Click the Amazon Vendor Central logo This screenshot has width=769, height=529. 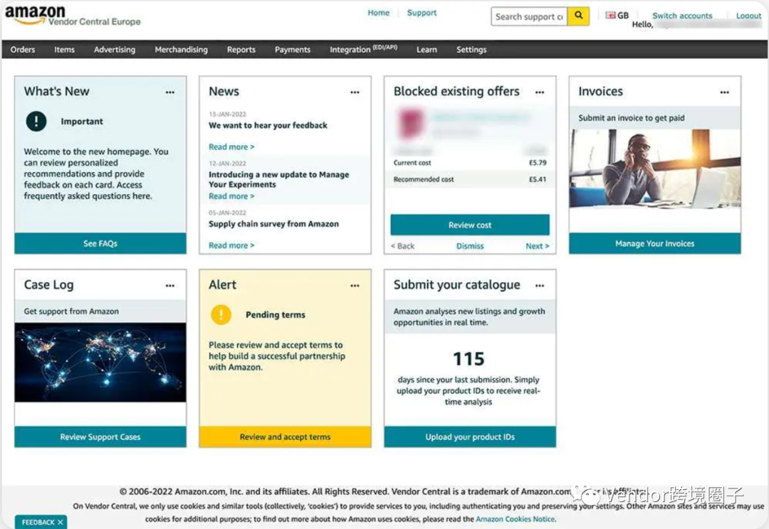point(73,16)
